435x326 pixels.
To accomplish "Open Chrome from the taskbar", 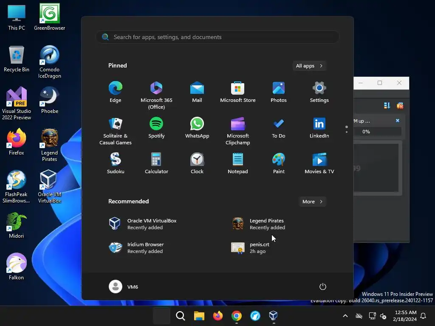I will point(236,316).
